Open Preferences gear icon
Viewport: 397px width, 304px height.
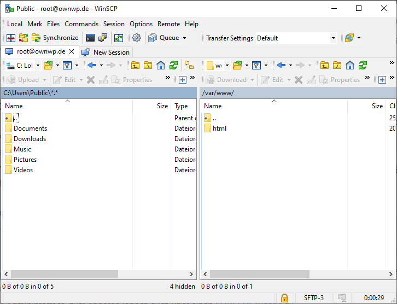click(137, 38)
